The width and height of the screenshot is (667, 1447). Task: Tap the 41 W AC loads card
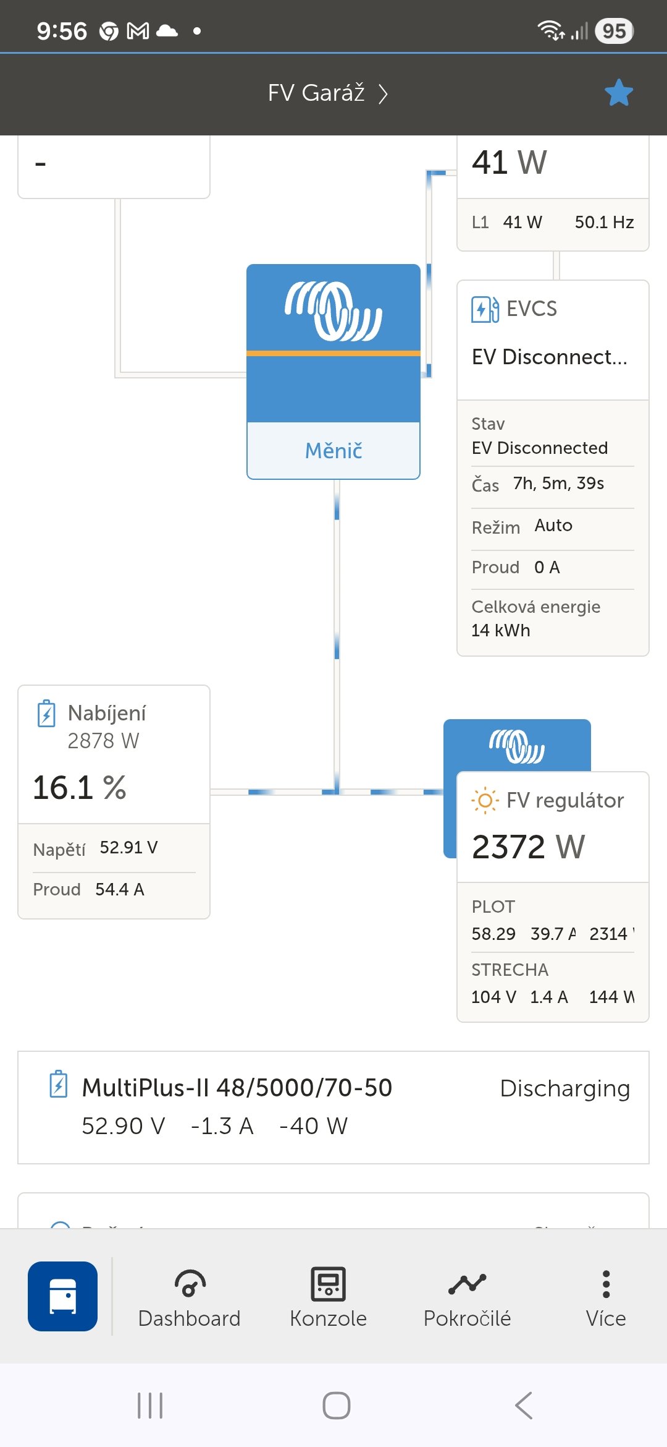[552, 186]
